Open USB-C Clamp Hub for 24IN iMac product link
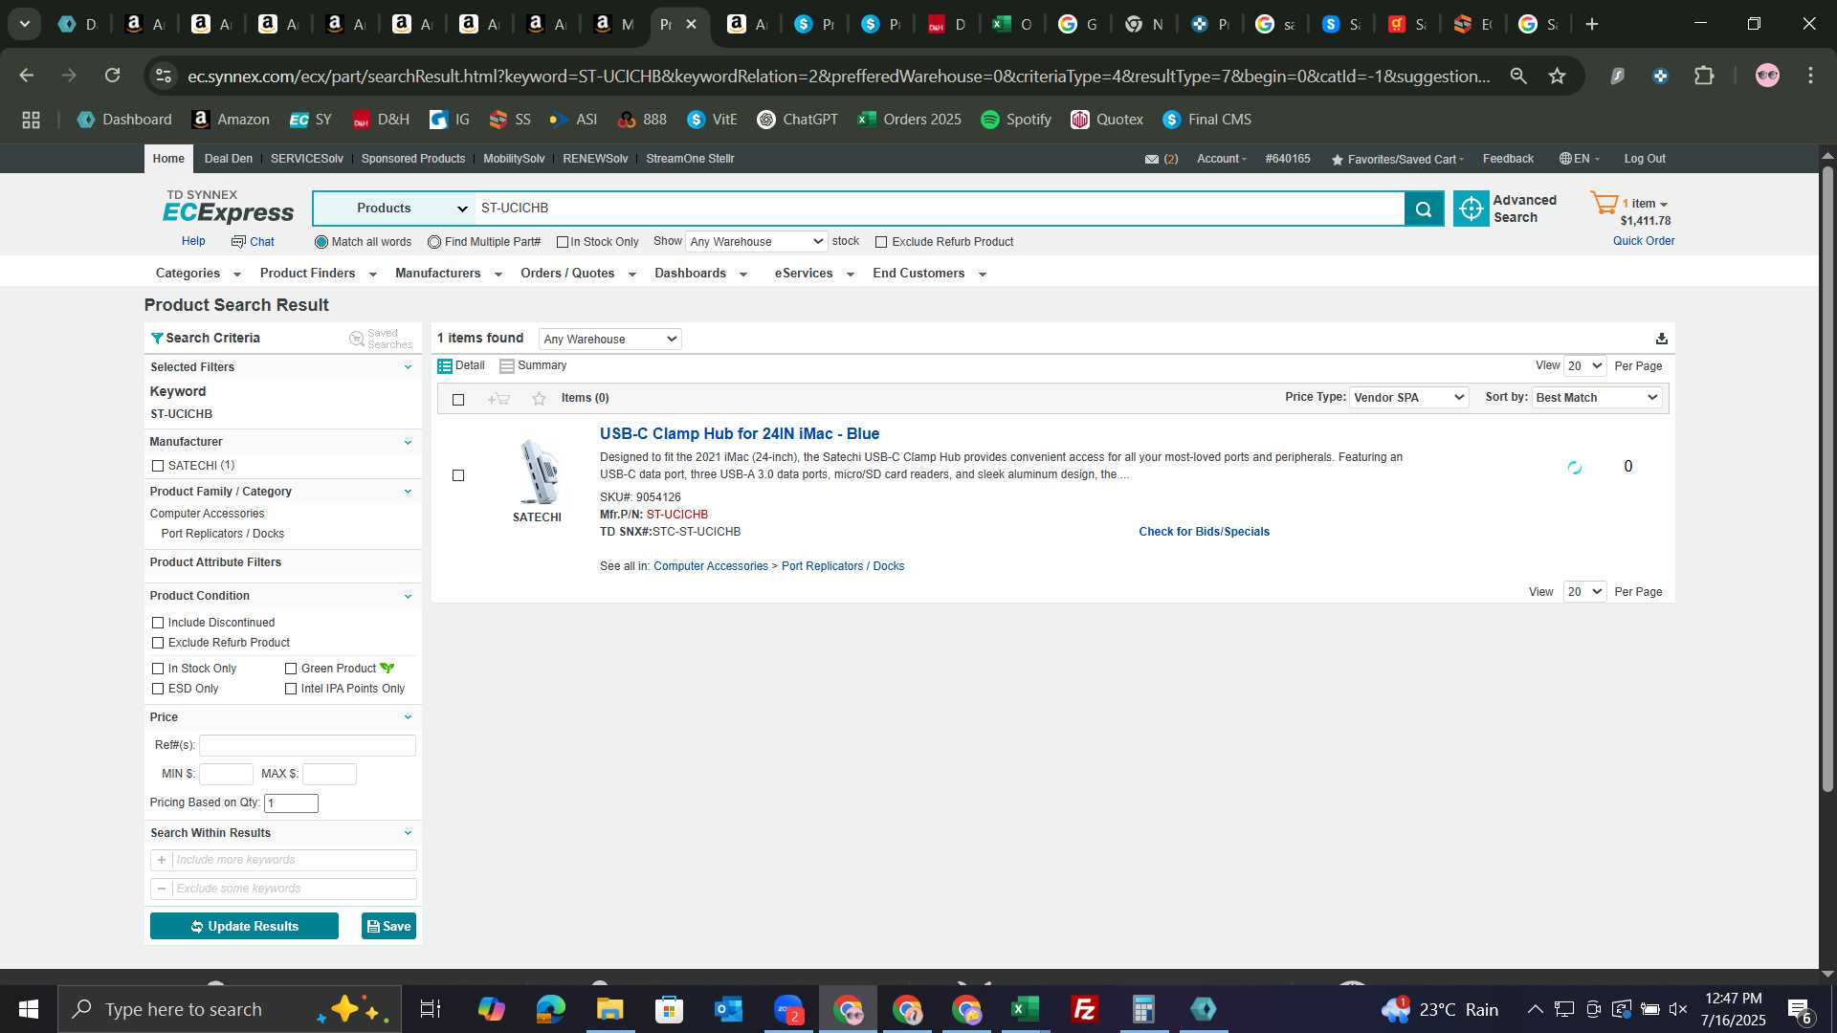The height and width of the screenshot is (1033, 1837). pyautogui.click(x=740, y=434)
